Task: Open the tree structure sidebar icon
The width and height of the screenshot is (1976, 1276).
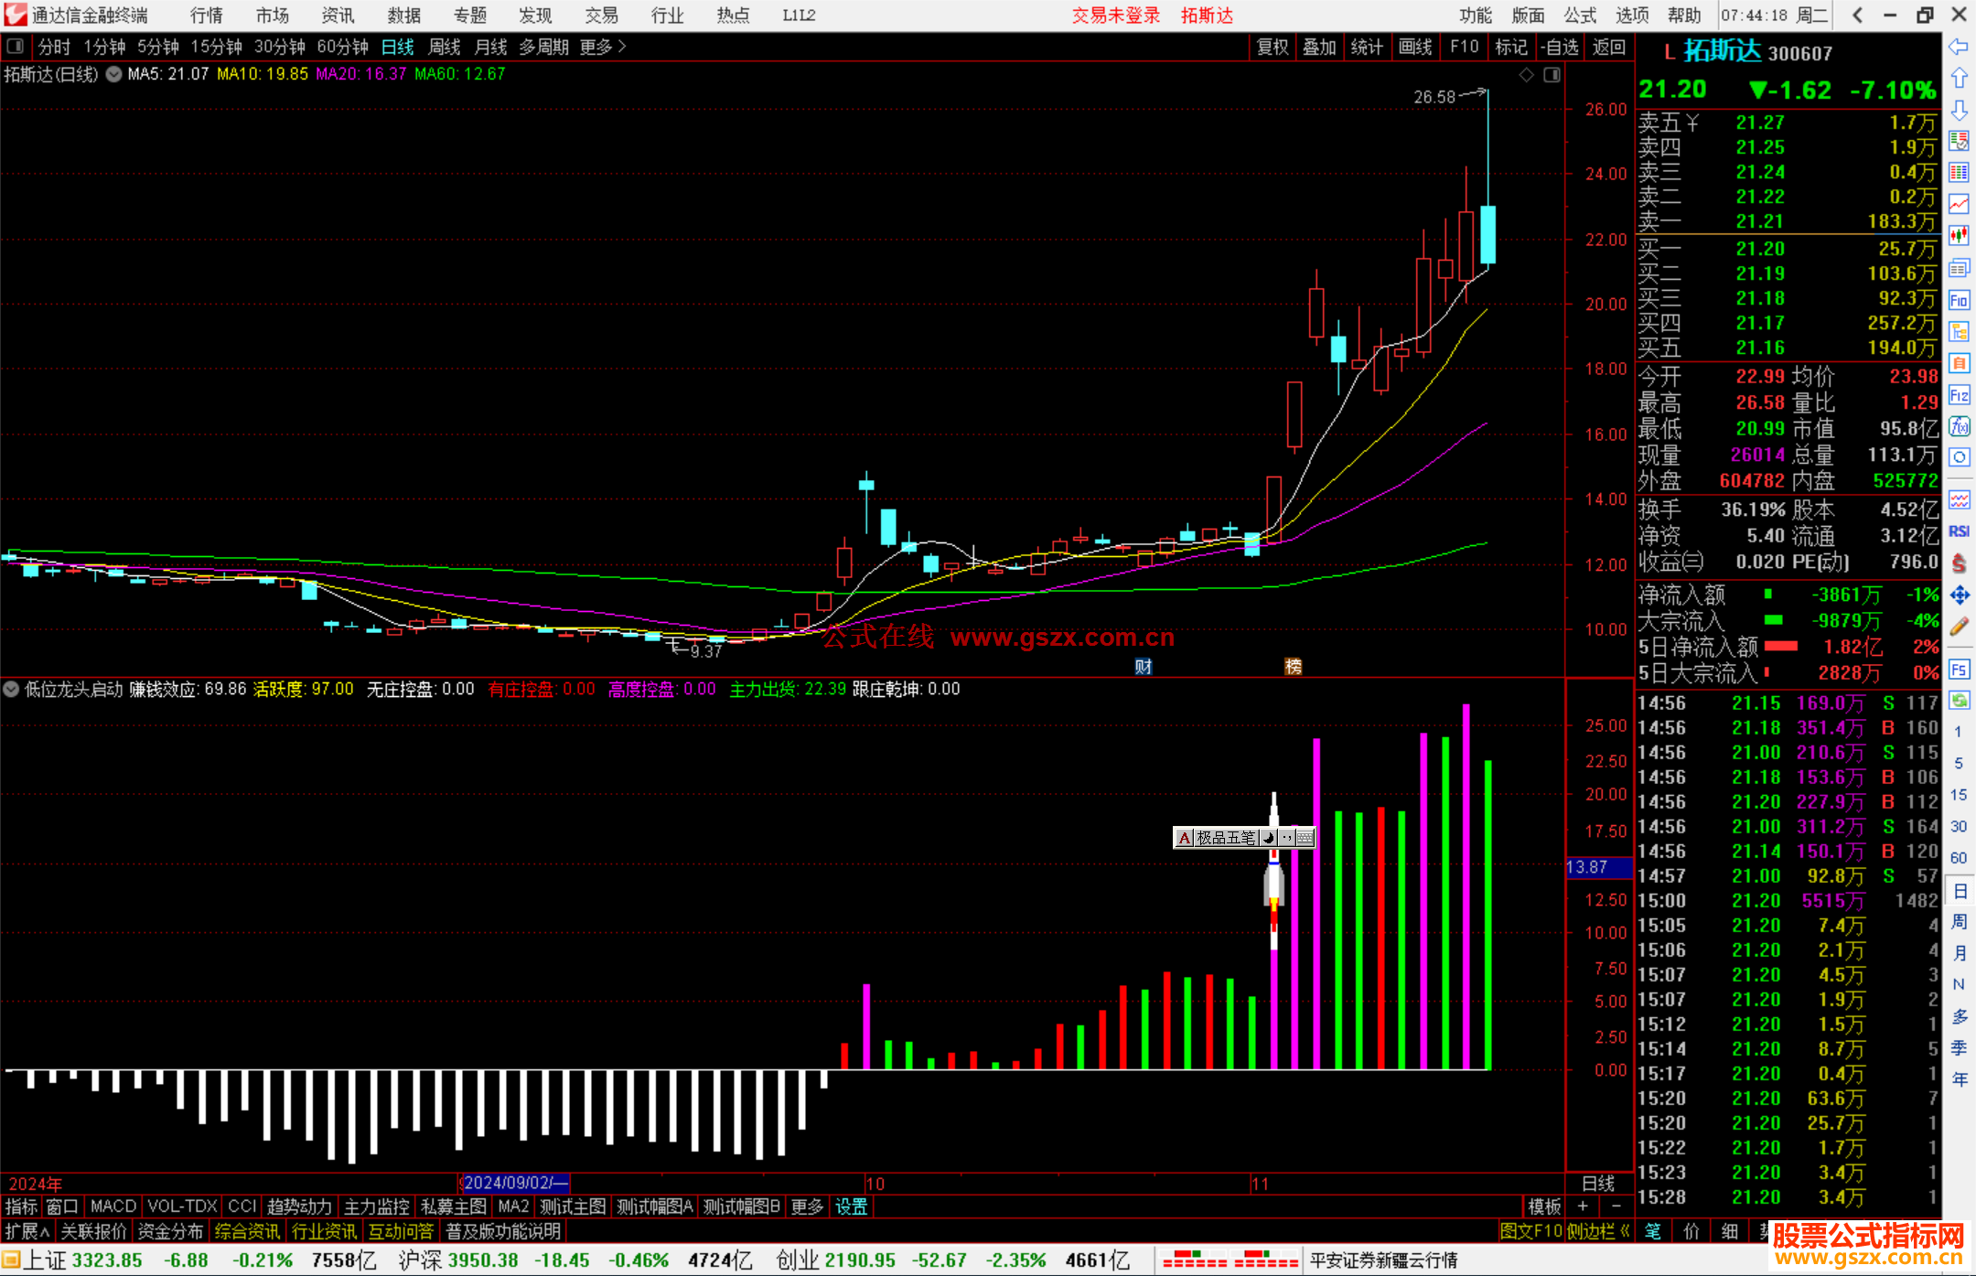Action: (1959, 331)
